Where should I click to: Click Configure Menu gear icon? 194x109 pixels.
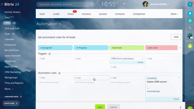[x=21, y=97]
